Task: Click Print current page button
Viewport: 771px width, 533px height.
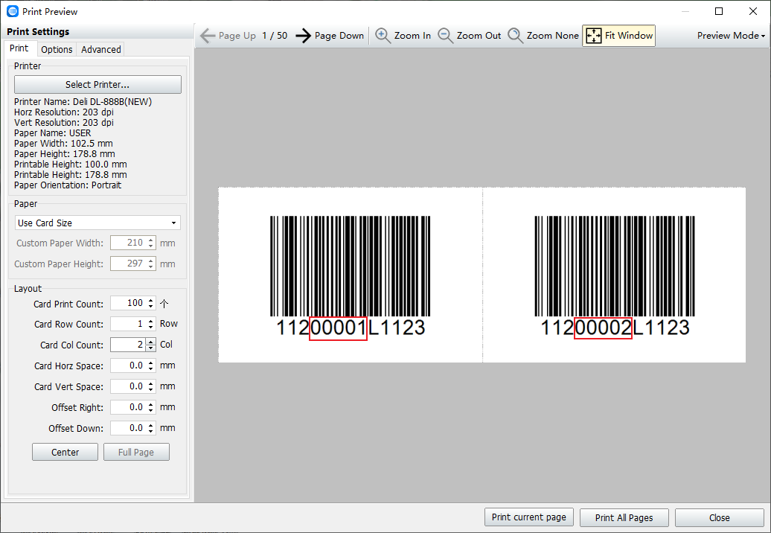Action: (528, 517)
